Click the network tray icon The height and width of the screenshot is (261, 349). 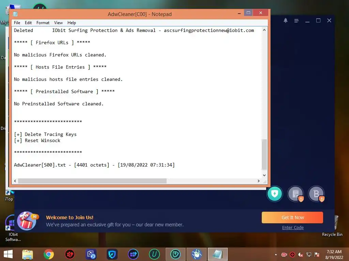click(309, 255)
